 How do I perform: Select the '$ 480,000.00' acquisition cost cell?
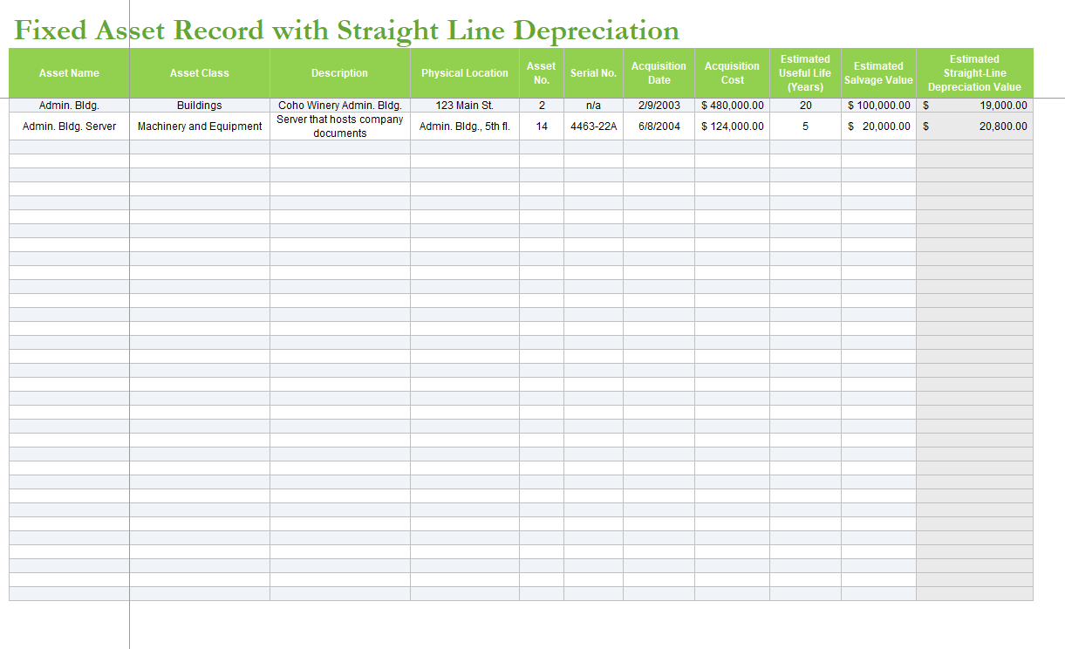click(x=733, y=106)
